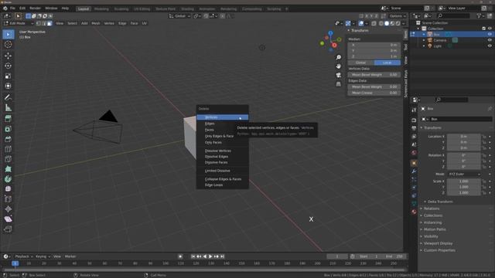Select the Transform tool

[9, 86]
